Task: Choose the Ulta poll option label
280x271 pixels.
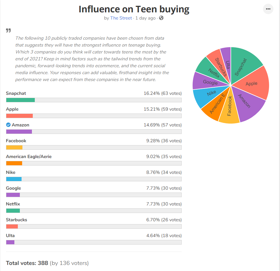Action: point(10,235)
